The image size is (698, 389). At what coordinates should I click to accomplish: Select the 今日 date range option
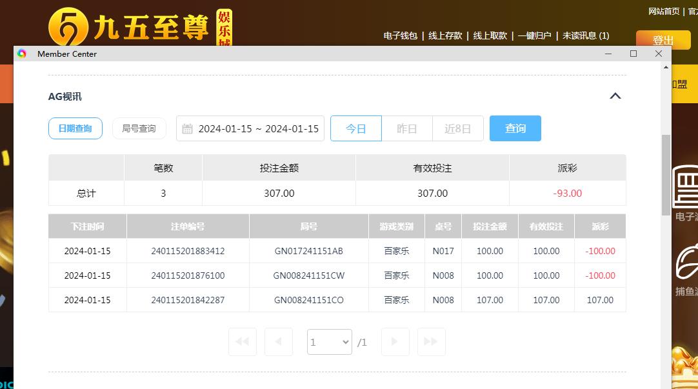(355, 128)
